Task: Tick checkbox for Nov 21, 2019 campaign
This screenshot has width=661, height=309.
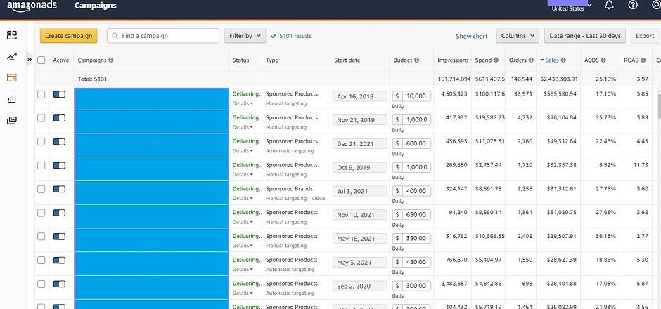Action: (41, 118)
